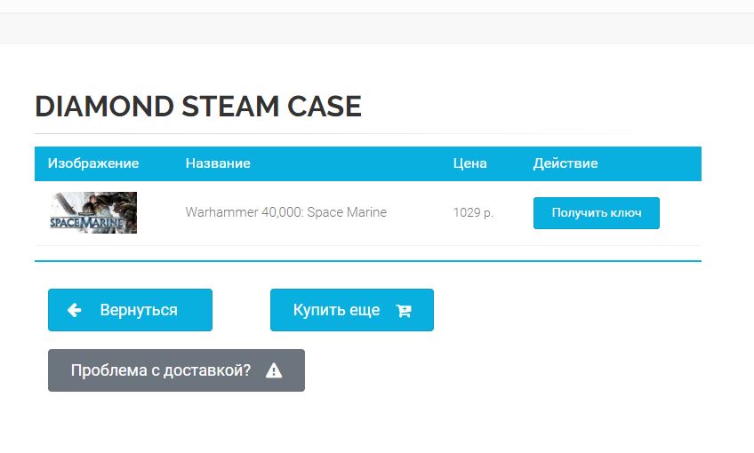This screenshot has width=754, height=453.
Task: Click the blue divider line below the table
Action: pos(368,261)
